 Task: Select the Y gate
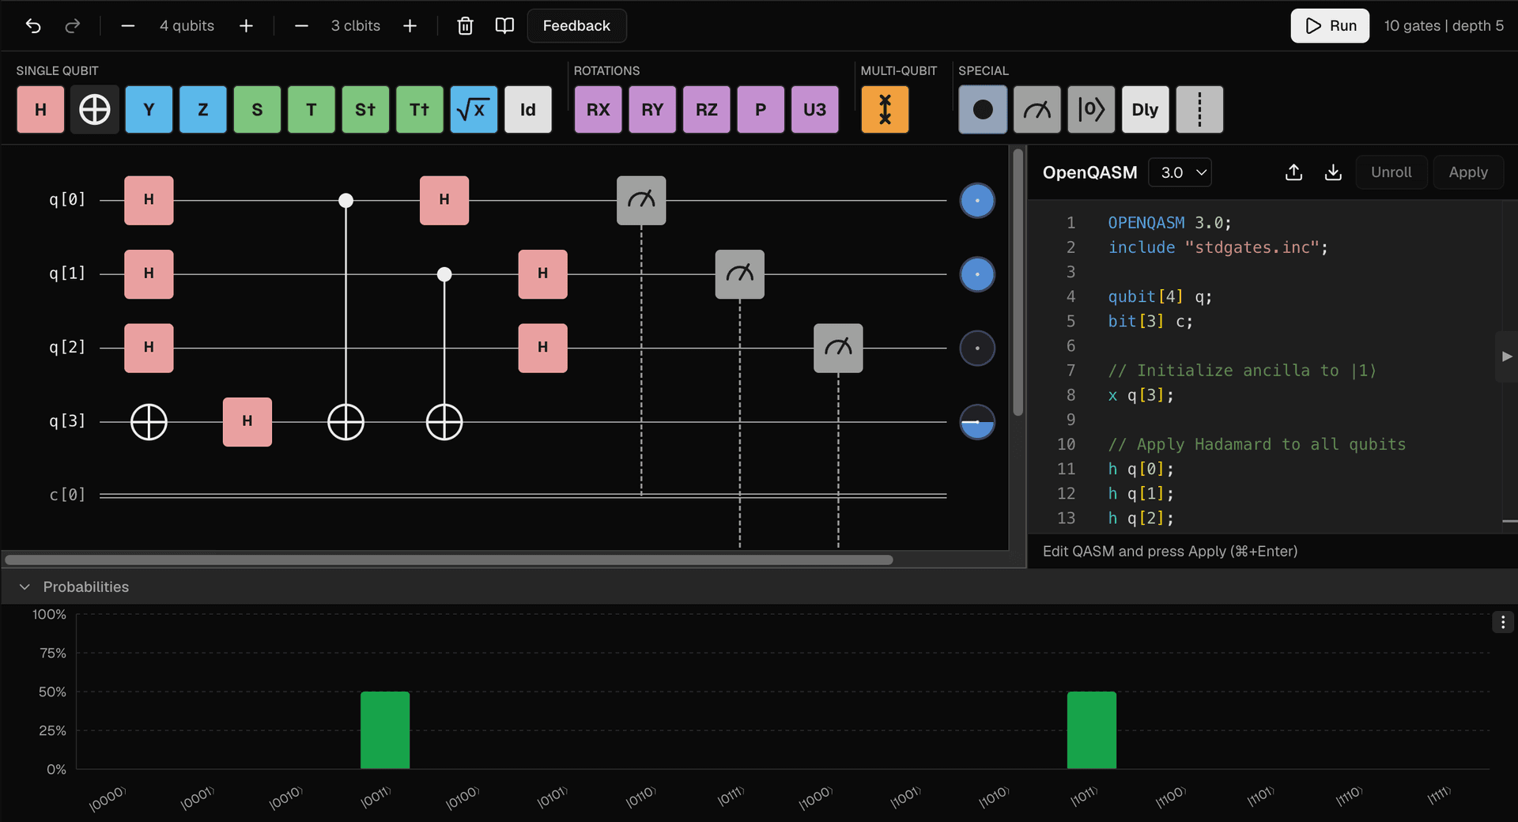pyautogui.click(x=149, y=110)
